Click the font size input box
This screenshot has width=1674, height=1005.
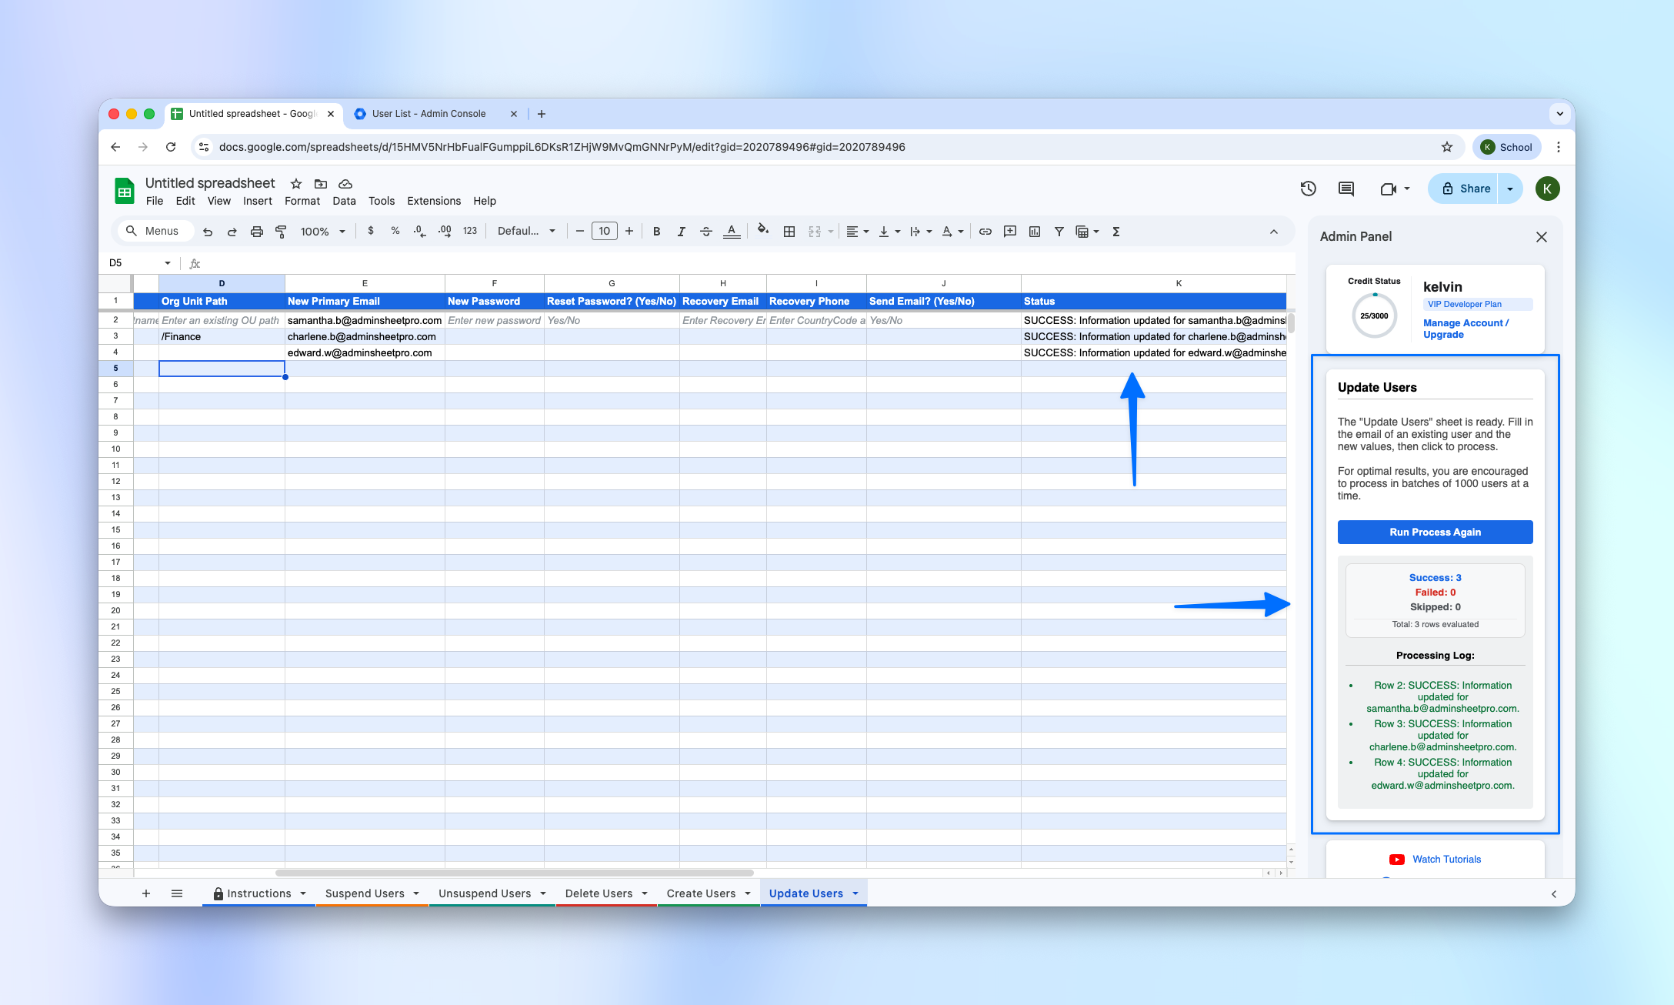click(x=604, y=231)
